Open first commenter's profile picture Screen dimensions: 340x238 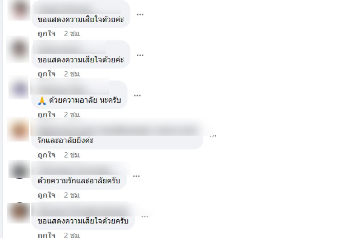coord(19,10)
